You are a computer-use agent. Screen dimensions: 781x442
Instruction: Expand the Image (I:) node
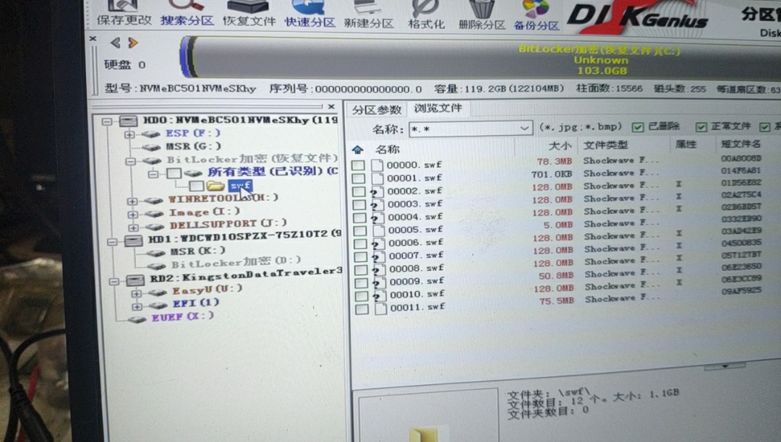[133, 214]
